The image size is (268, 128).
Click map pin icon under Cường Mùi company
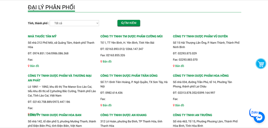101,62
